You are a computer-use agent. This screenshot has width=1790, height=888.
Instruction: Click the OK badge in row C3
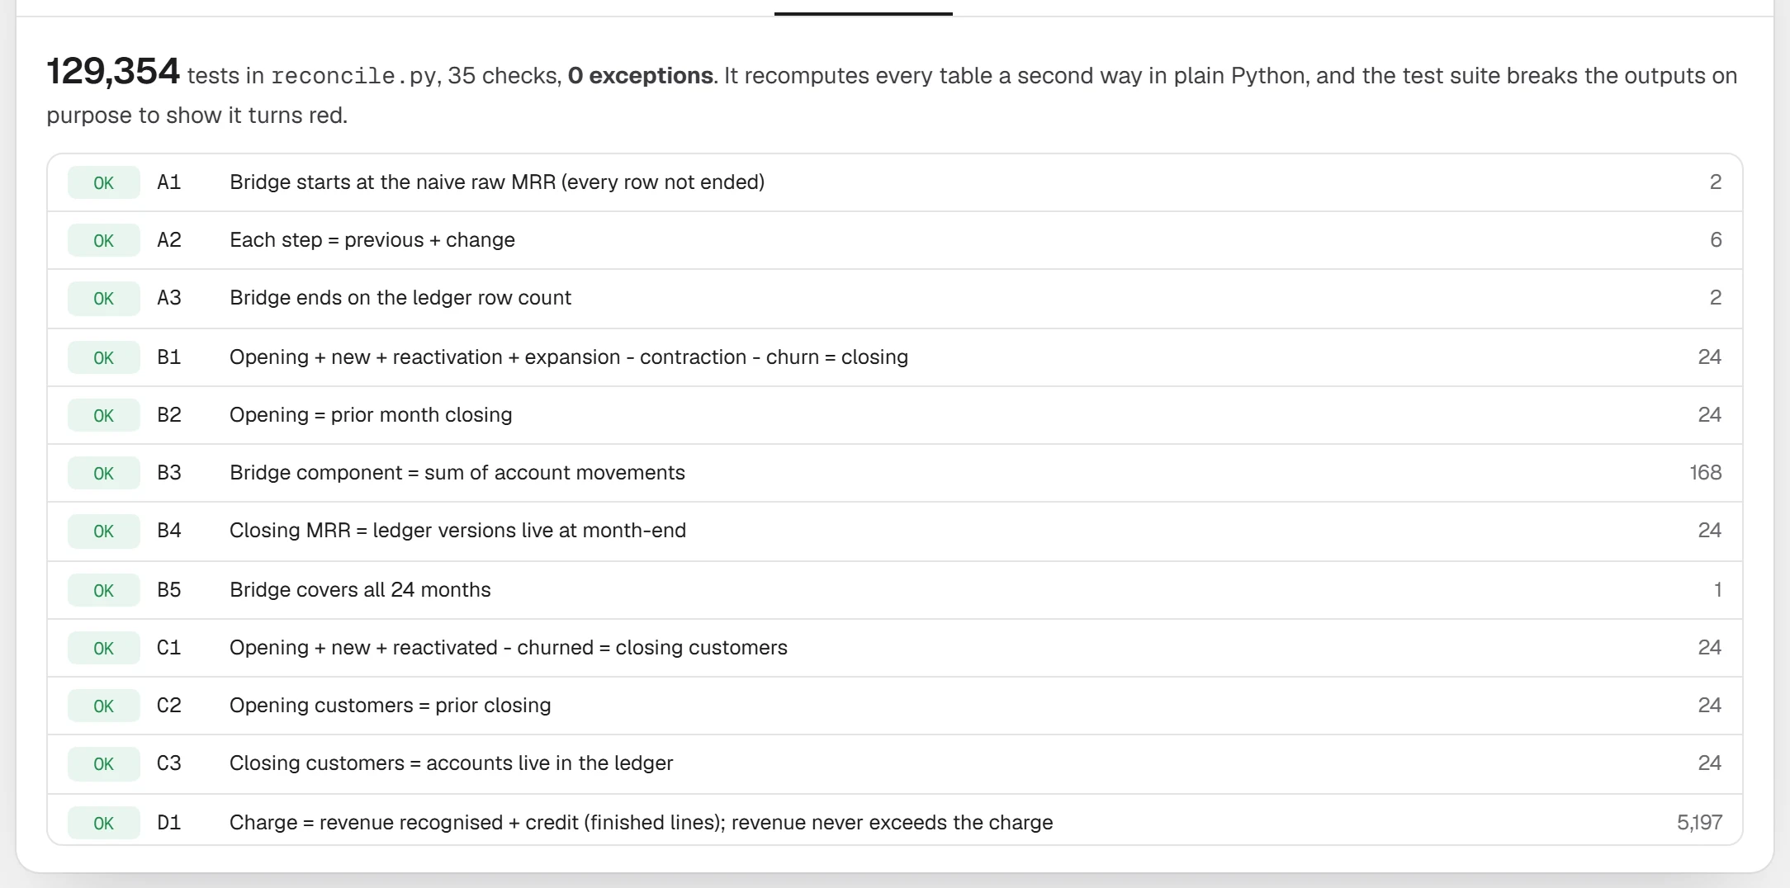click(x=104, y=763)
